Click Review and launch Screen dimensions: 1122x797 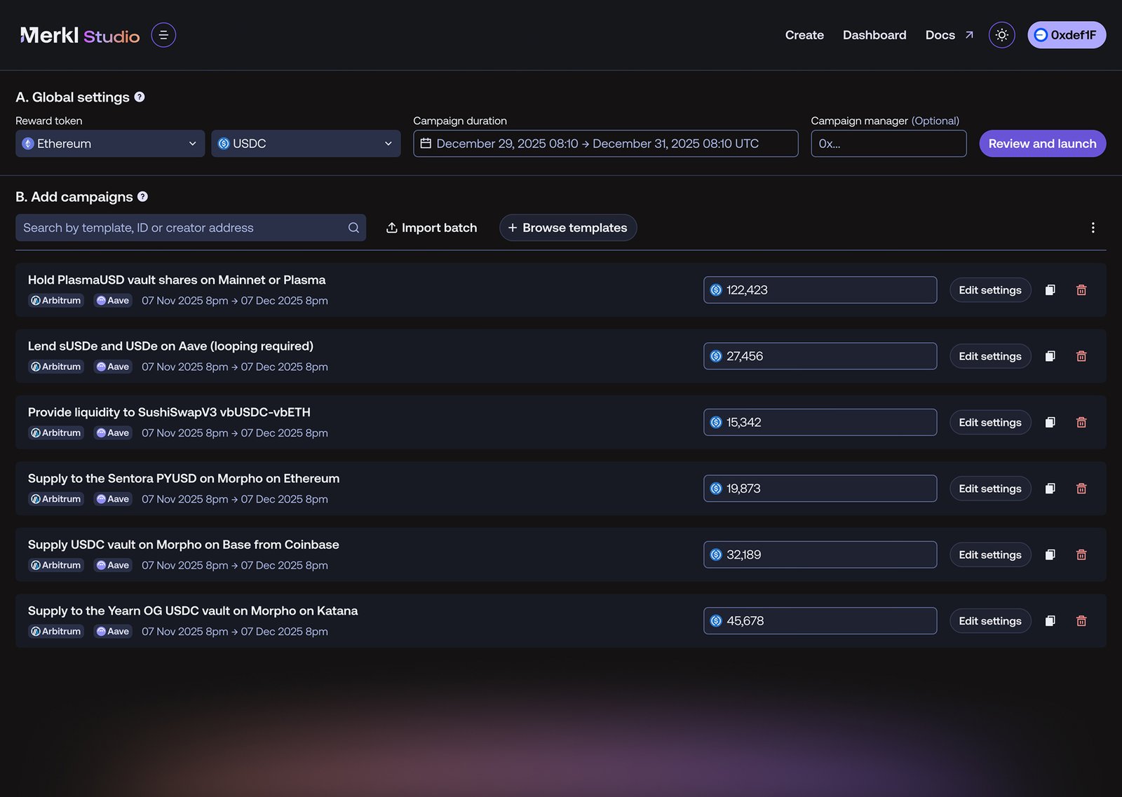pos(1043,144)
